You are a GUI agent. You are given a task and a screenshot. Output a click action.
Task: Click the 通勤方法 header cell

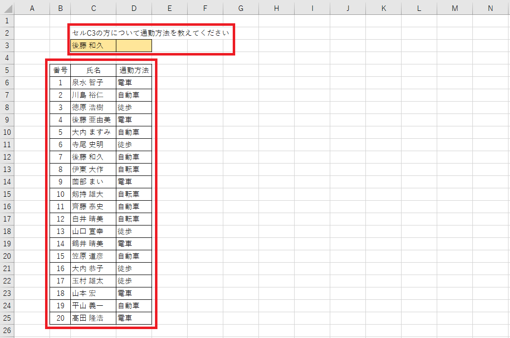[x=134, y=70]
